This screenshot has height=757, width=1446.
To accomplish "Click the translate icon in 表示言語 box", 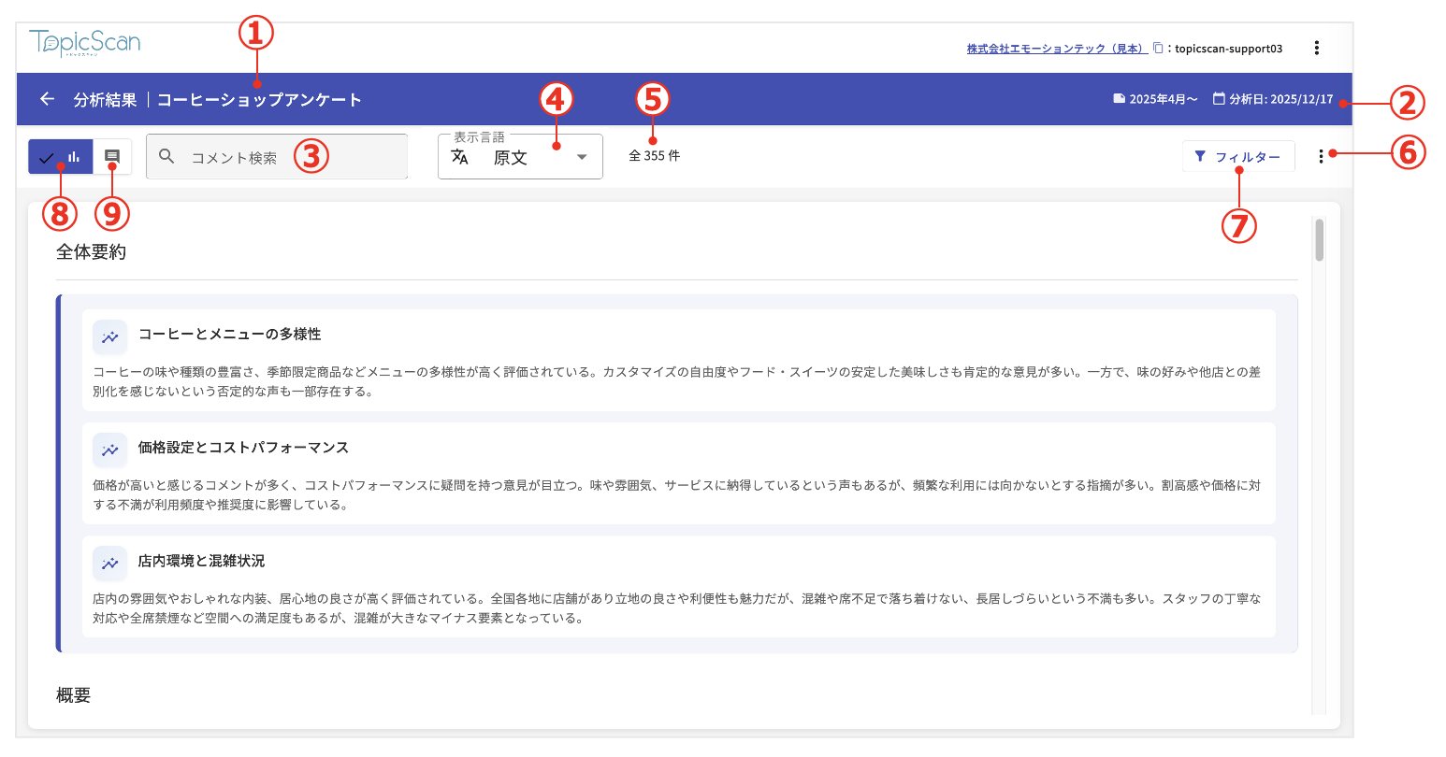I will click(x=459, y=157).
